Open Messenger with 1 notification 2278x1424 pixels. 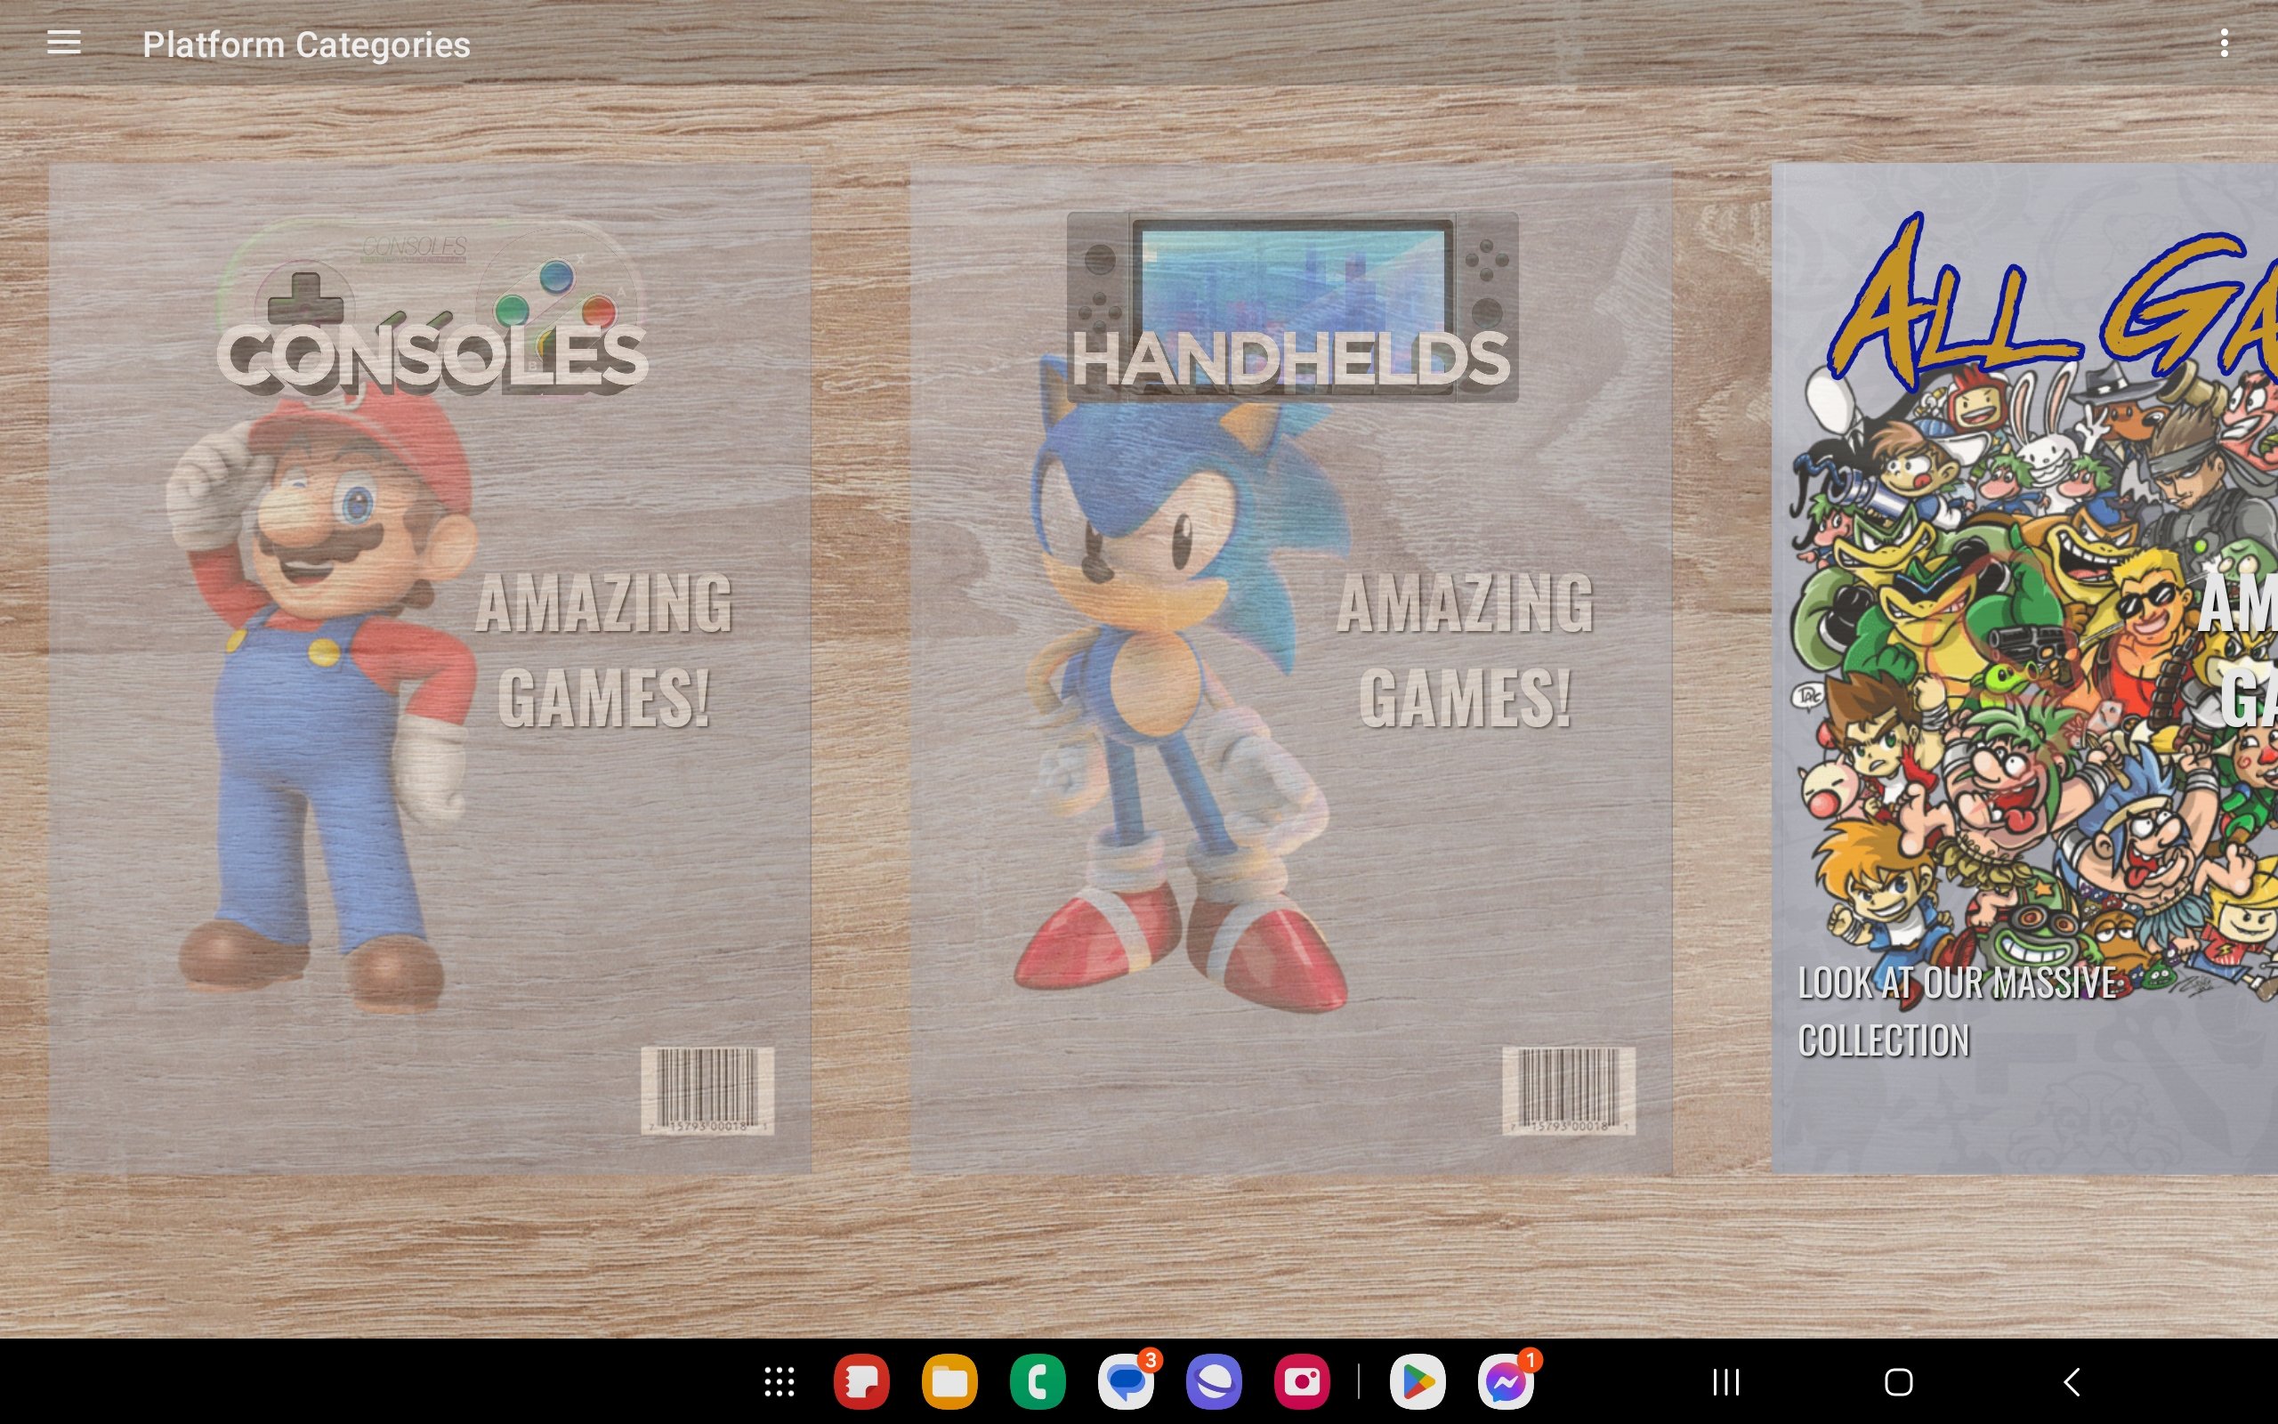point(1506,1381)
